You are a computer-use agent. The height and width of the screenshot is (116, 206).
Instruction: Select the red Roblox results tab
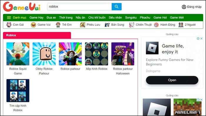[x=37, y=35]
